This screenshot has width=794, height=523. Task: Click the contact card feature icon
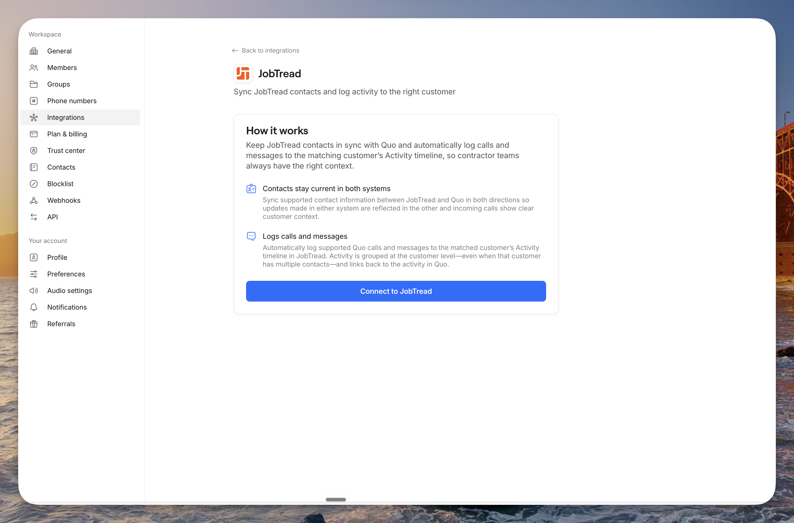click(251, 189)
